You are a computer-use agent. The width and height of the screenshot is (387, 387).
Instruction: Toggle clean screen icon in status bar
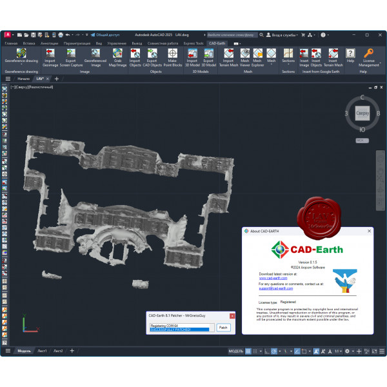pyautogui.click(x=374, y=351)
